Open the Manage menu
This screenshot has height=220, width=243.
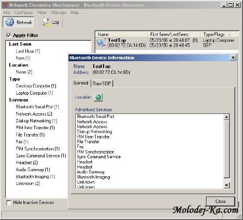[x=59, y=13]
